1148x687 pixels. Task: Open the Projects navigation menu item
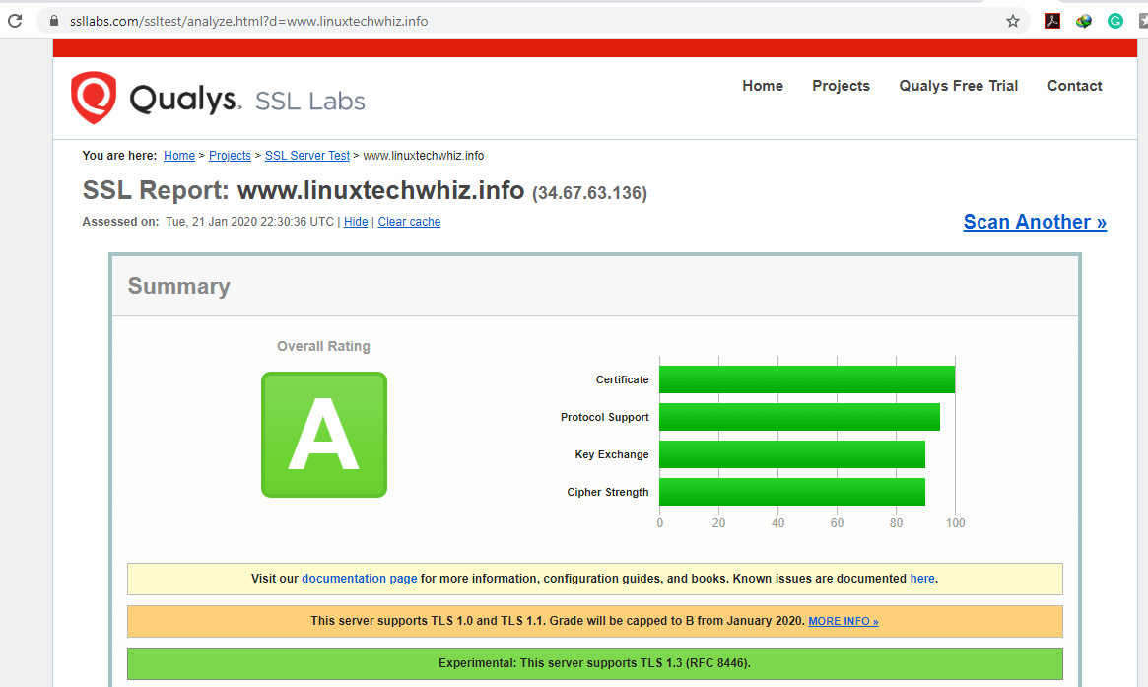[841, 86]
